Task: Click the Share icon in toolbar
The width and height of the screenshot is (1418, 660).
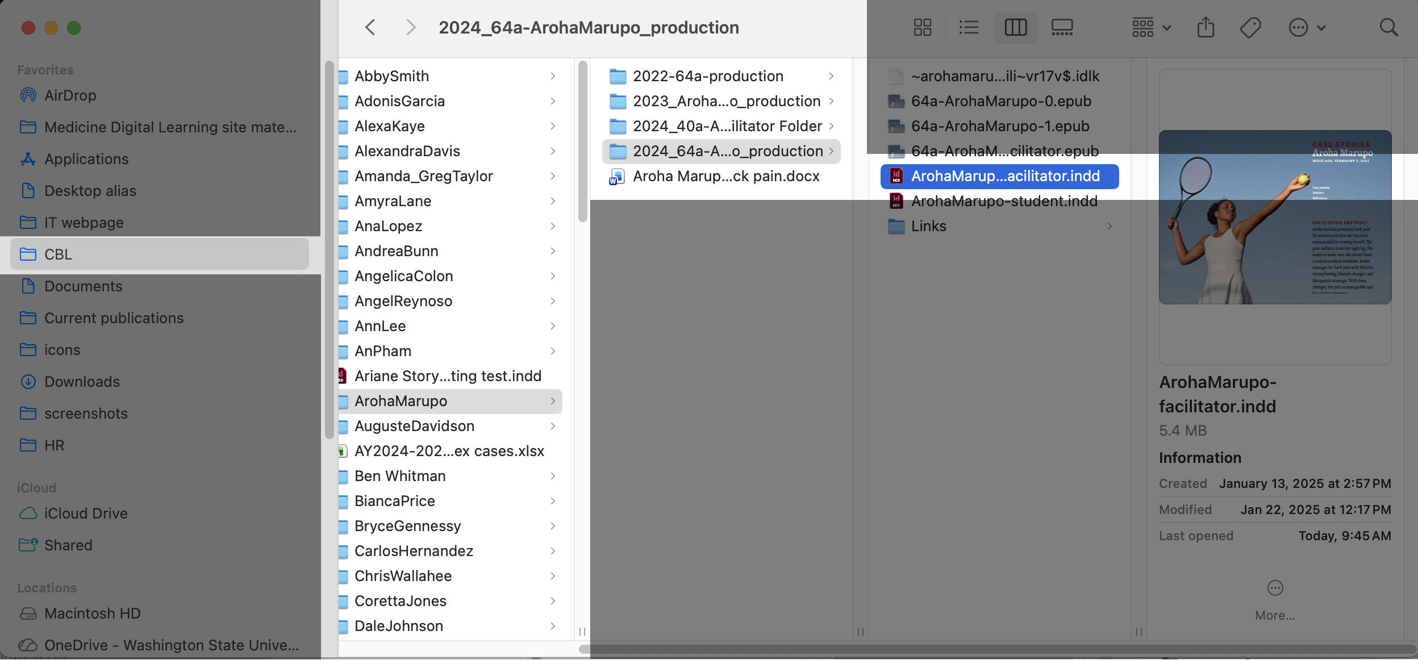Action: point(1205,27)
